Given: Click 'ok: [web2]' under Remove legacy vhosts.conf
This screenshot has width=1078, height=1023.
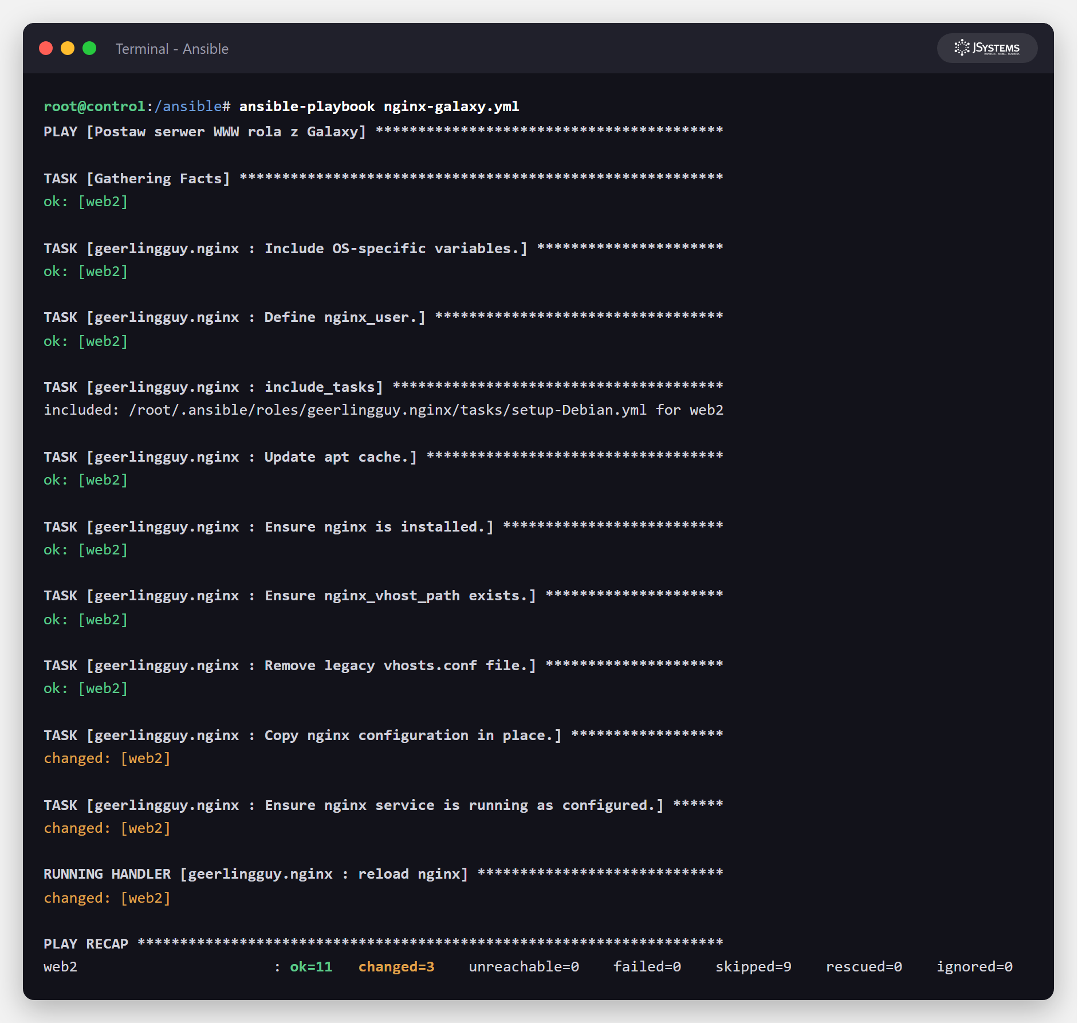Looking at the screenshot, I should (85, 688).
